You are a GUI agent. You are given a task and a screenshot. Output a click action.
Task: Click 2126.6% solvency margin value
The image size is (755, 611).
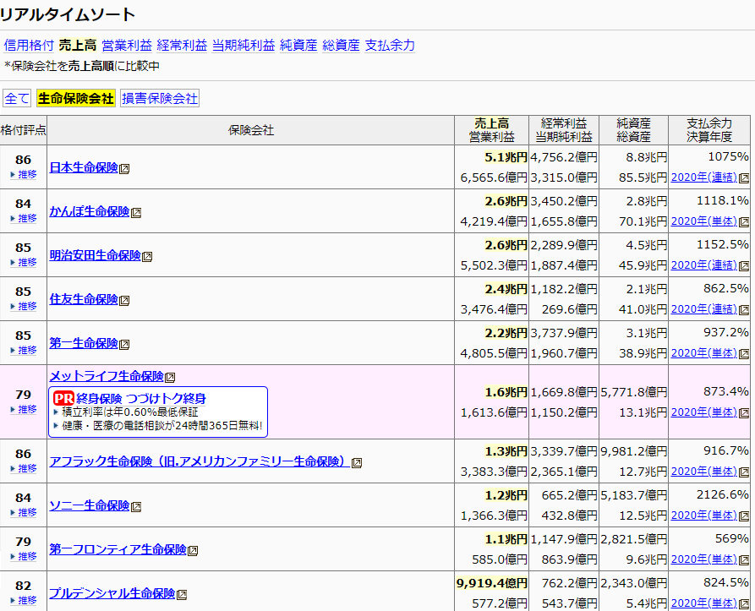coord(722,494)
